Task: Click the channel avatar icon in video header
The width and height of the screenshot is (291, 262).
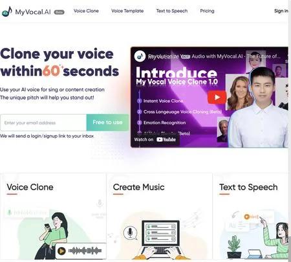Action: 140,56
